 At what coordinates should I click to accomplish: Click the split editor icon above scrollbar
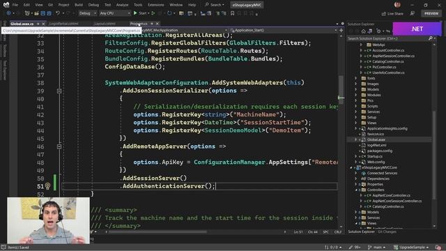tap(341, 30)
